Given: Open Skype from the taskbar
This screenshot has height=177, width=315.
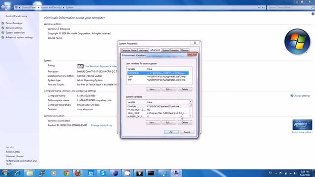Looking at the screenshot, I should click(x=103, y=173).
